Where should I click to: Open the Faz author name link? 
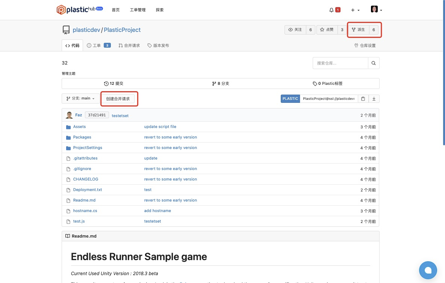pyautogui.click(x=79, y=115)
